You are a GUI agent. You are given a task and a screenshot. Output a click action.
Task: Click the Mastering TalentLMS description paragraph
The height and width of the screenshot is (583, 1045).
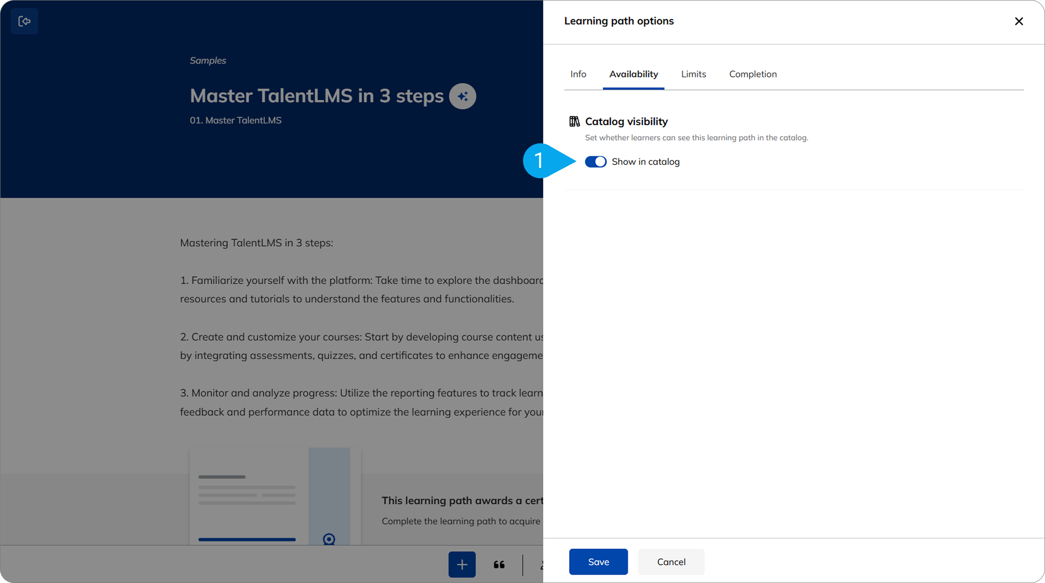pos(256,242)
